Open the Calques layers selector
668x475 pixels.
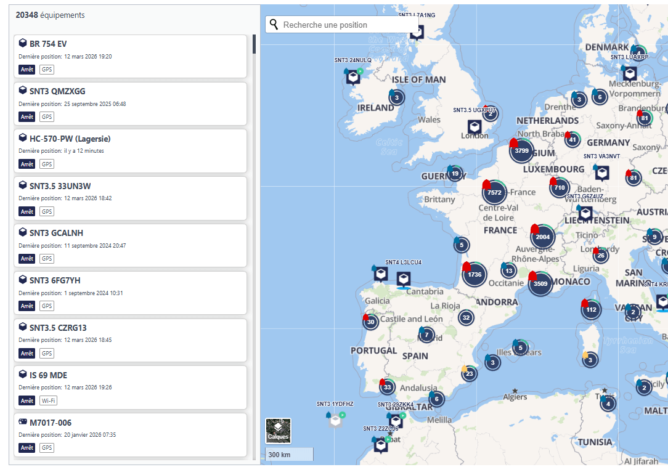coord(278,431)
